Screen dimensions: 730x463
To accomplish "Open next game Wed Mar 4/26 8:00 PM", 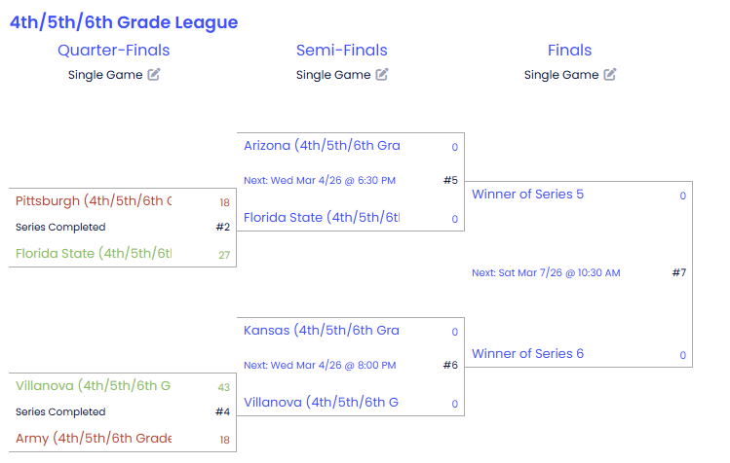I will (320, 365).
